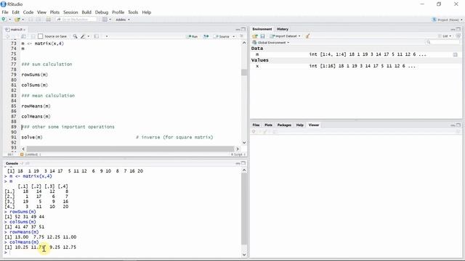This screenshot has width=465, height=261.
Task: Click the workspace panes layout icon
Action: point(105,20)
